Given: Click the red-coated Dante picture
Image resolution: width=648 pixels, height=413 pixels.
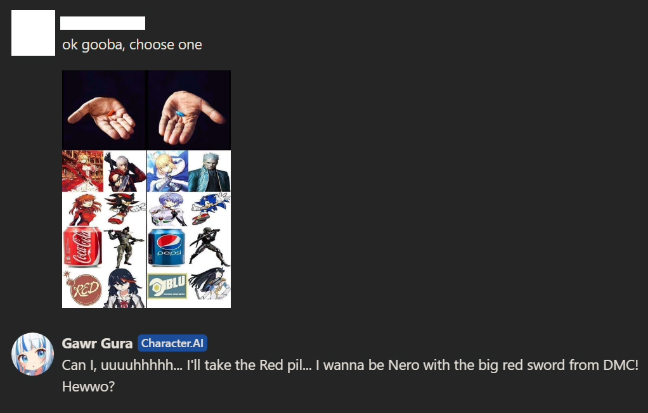Looking at the screenshot, I should (x=125, y=171).
